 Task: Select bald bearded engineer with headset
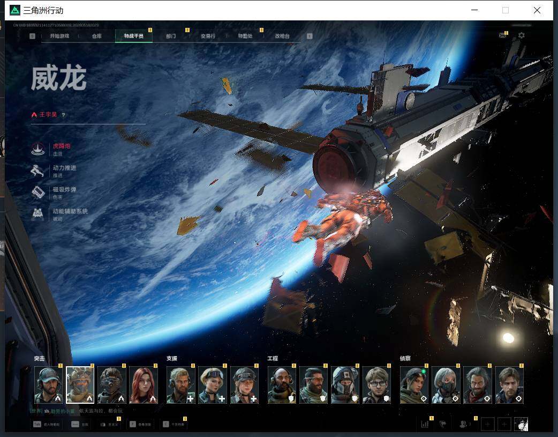click(x=282, y=385)
